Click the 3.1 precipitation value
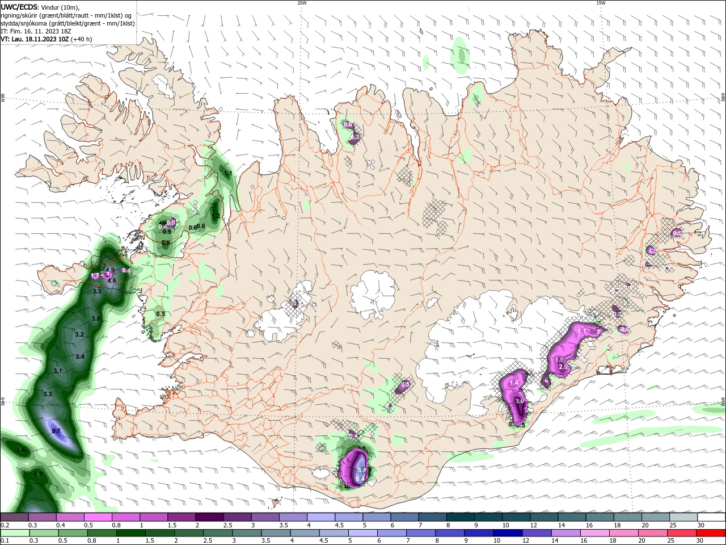The image size is (726, 545). pyautogui.click(x=58, y=371)
